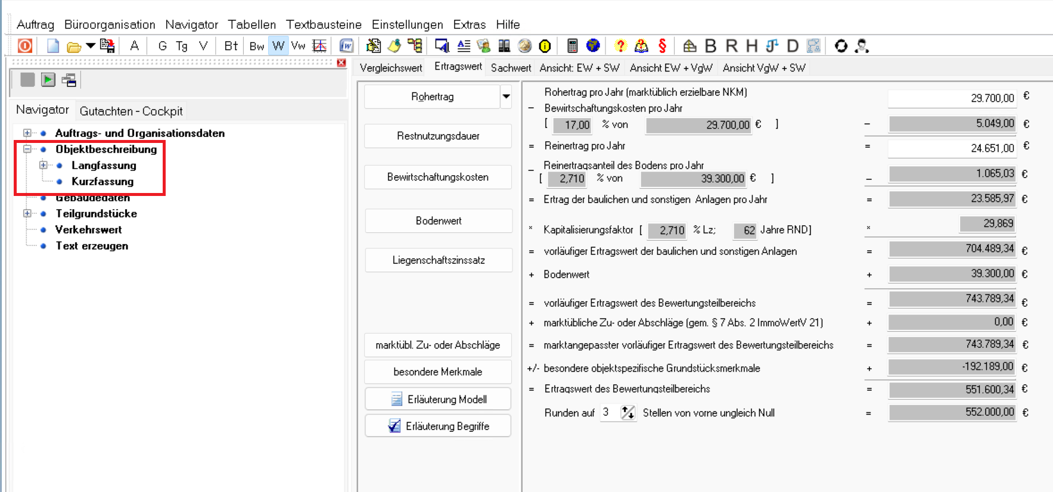
Task: Click the red paragraph sign icon
Action: [x=662, y=46]
